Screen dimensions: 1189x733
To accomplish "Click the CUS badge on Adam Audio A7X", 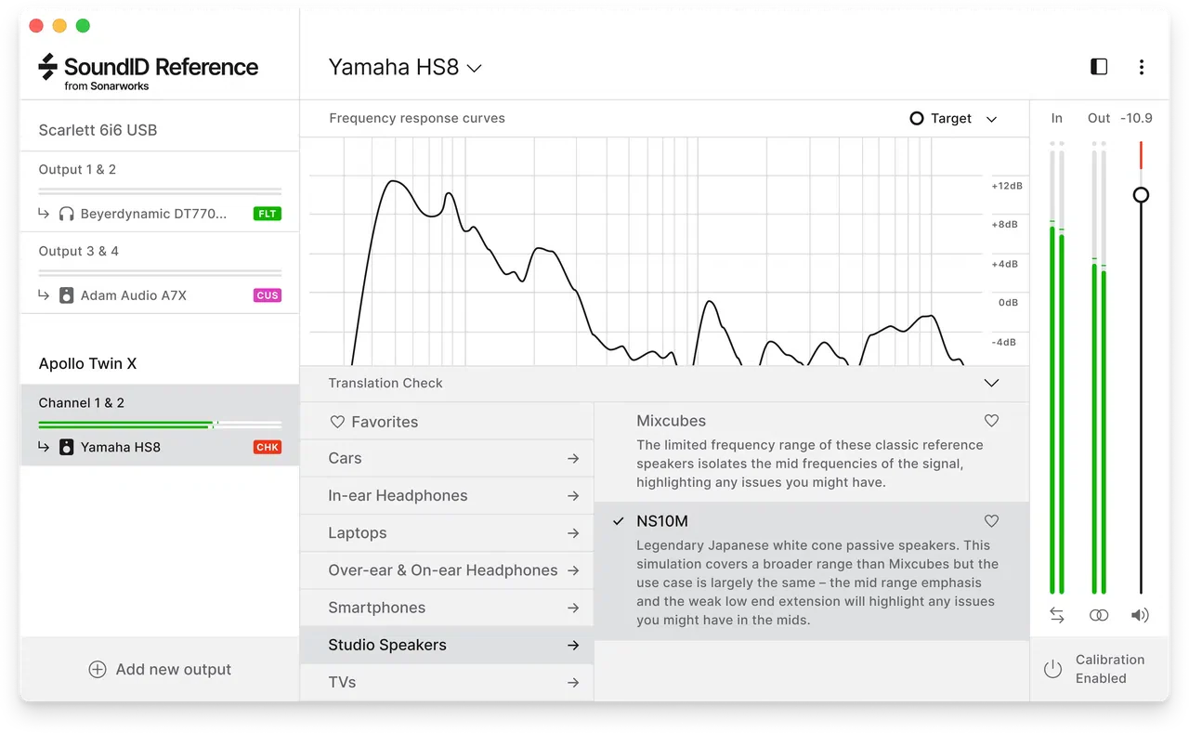I will pos(268,295).
